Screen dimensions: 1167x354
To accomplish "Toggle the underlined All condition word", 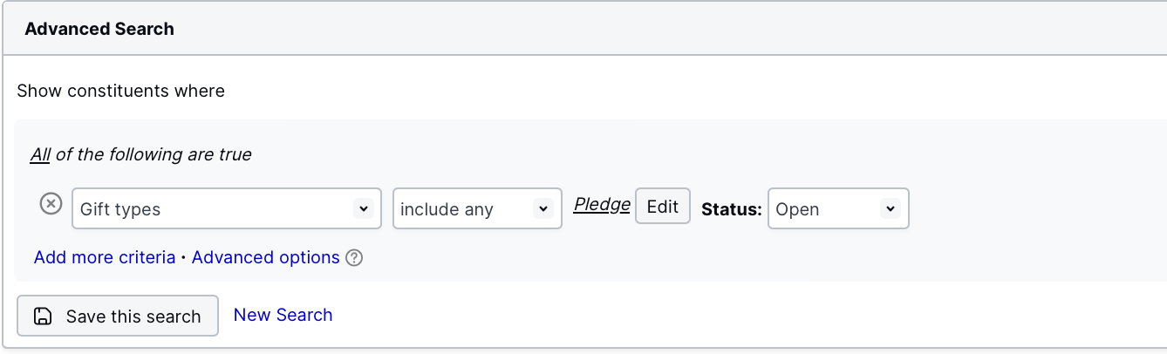I will pos(40,155).
